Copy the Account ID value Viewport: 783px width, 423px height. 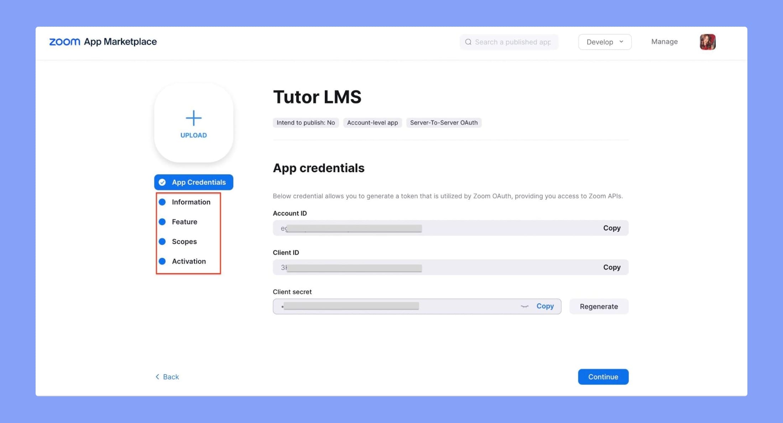611,228
